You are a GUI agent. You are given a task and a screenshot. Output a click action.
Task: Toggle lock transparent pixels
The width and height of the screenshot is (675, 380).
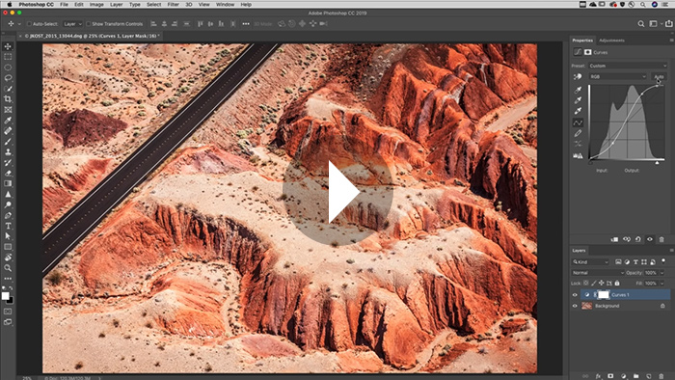point(586,284)
